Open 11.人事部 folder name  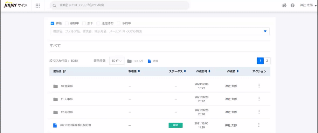(67, 99)
